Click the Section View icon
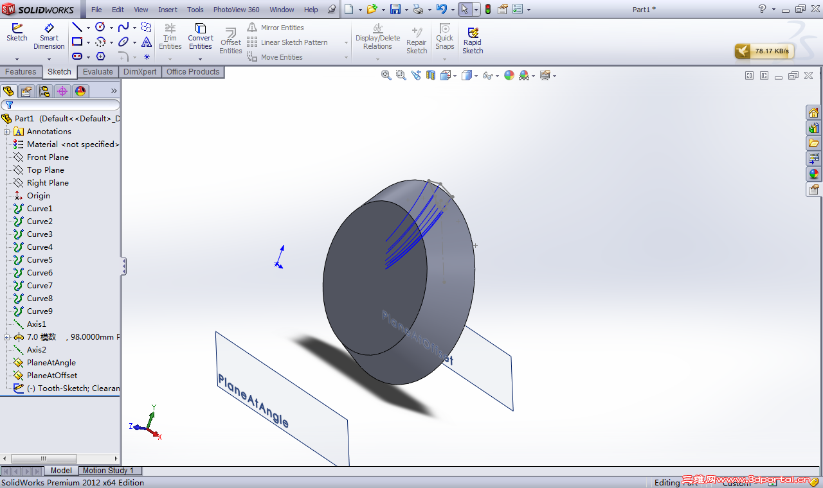This screenshot has width=823, height=488. pos(430,75)
